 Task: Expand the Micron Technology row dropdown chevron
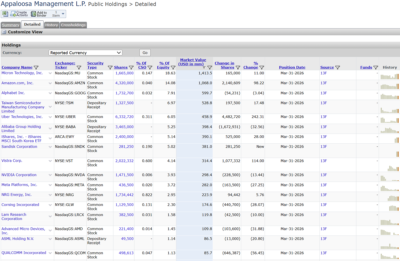coord(50,74)
